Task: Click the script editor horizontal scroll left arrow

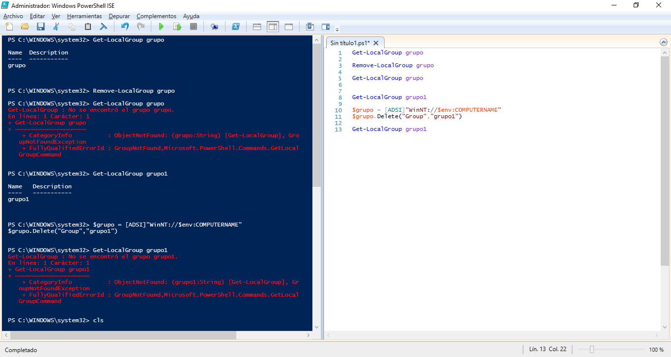Action: (328, 335)
